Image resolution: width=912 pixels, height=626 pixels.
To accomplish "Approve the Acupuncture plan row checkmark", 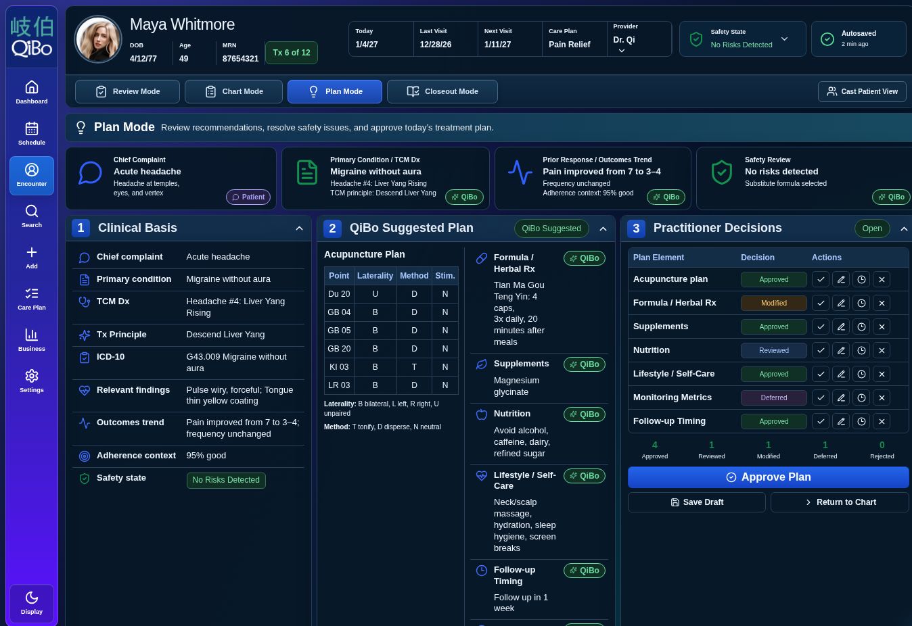I will pyautogui.click(x=821, y=279).
